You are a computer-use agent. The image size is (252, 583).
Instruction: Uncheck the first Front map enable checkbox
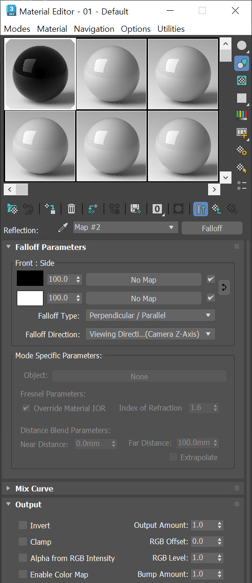[211, 279]
